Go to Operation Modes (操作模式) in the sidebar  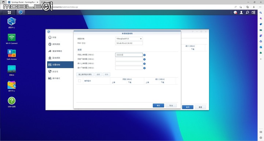click(x=60, y=78)
